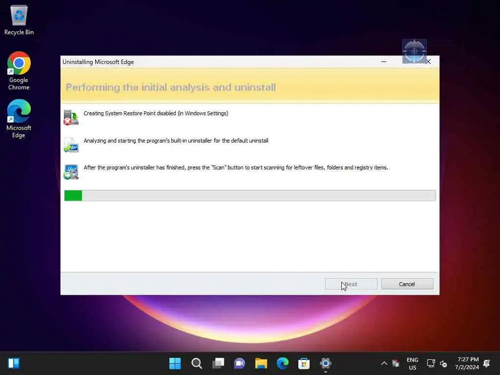
Task: Click the Cancel button in uninstall dialog
Action: 407,284
